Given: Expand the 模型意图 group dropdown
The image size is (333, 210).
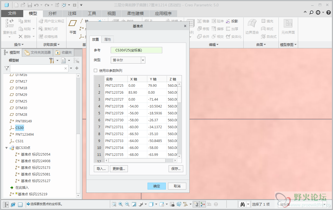Looking at the screenshot, I should click(x=288, y=44).
